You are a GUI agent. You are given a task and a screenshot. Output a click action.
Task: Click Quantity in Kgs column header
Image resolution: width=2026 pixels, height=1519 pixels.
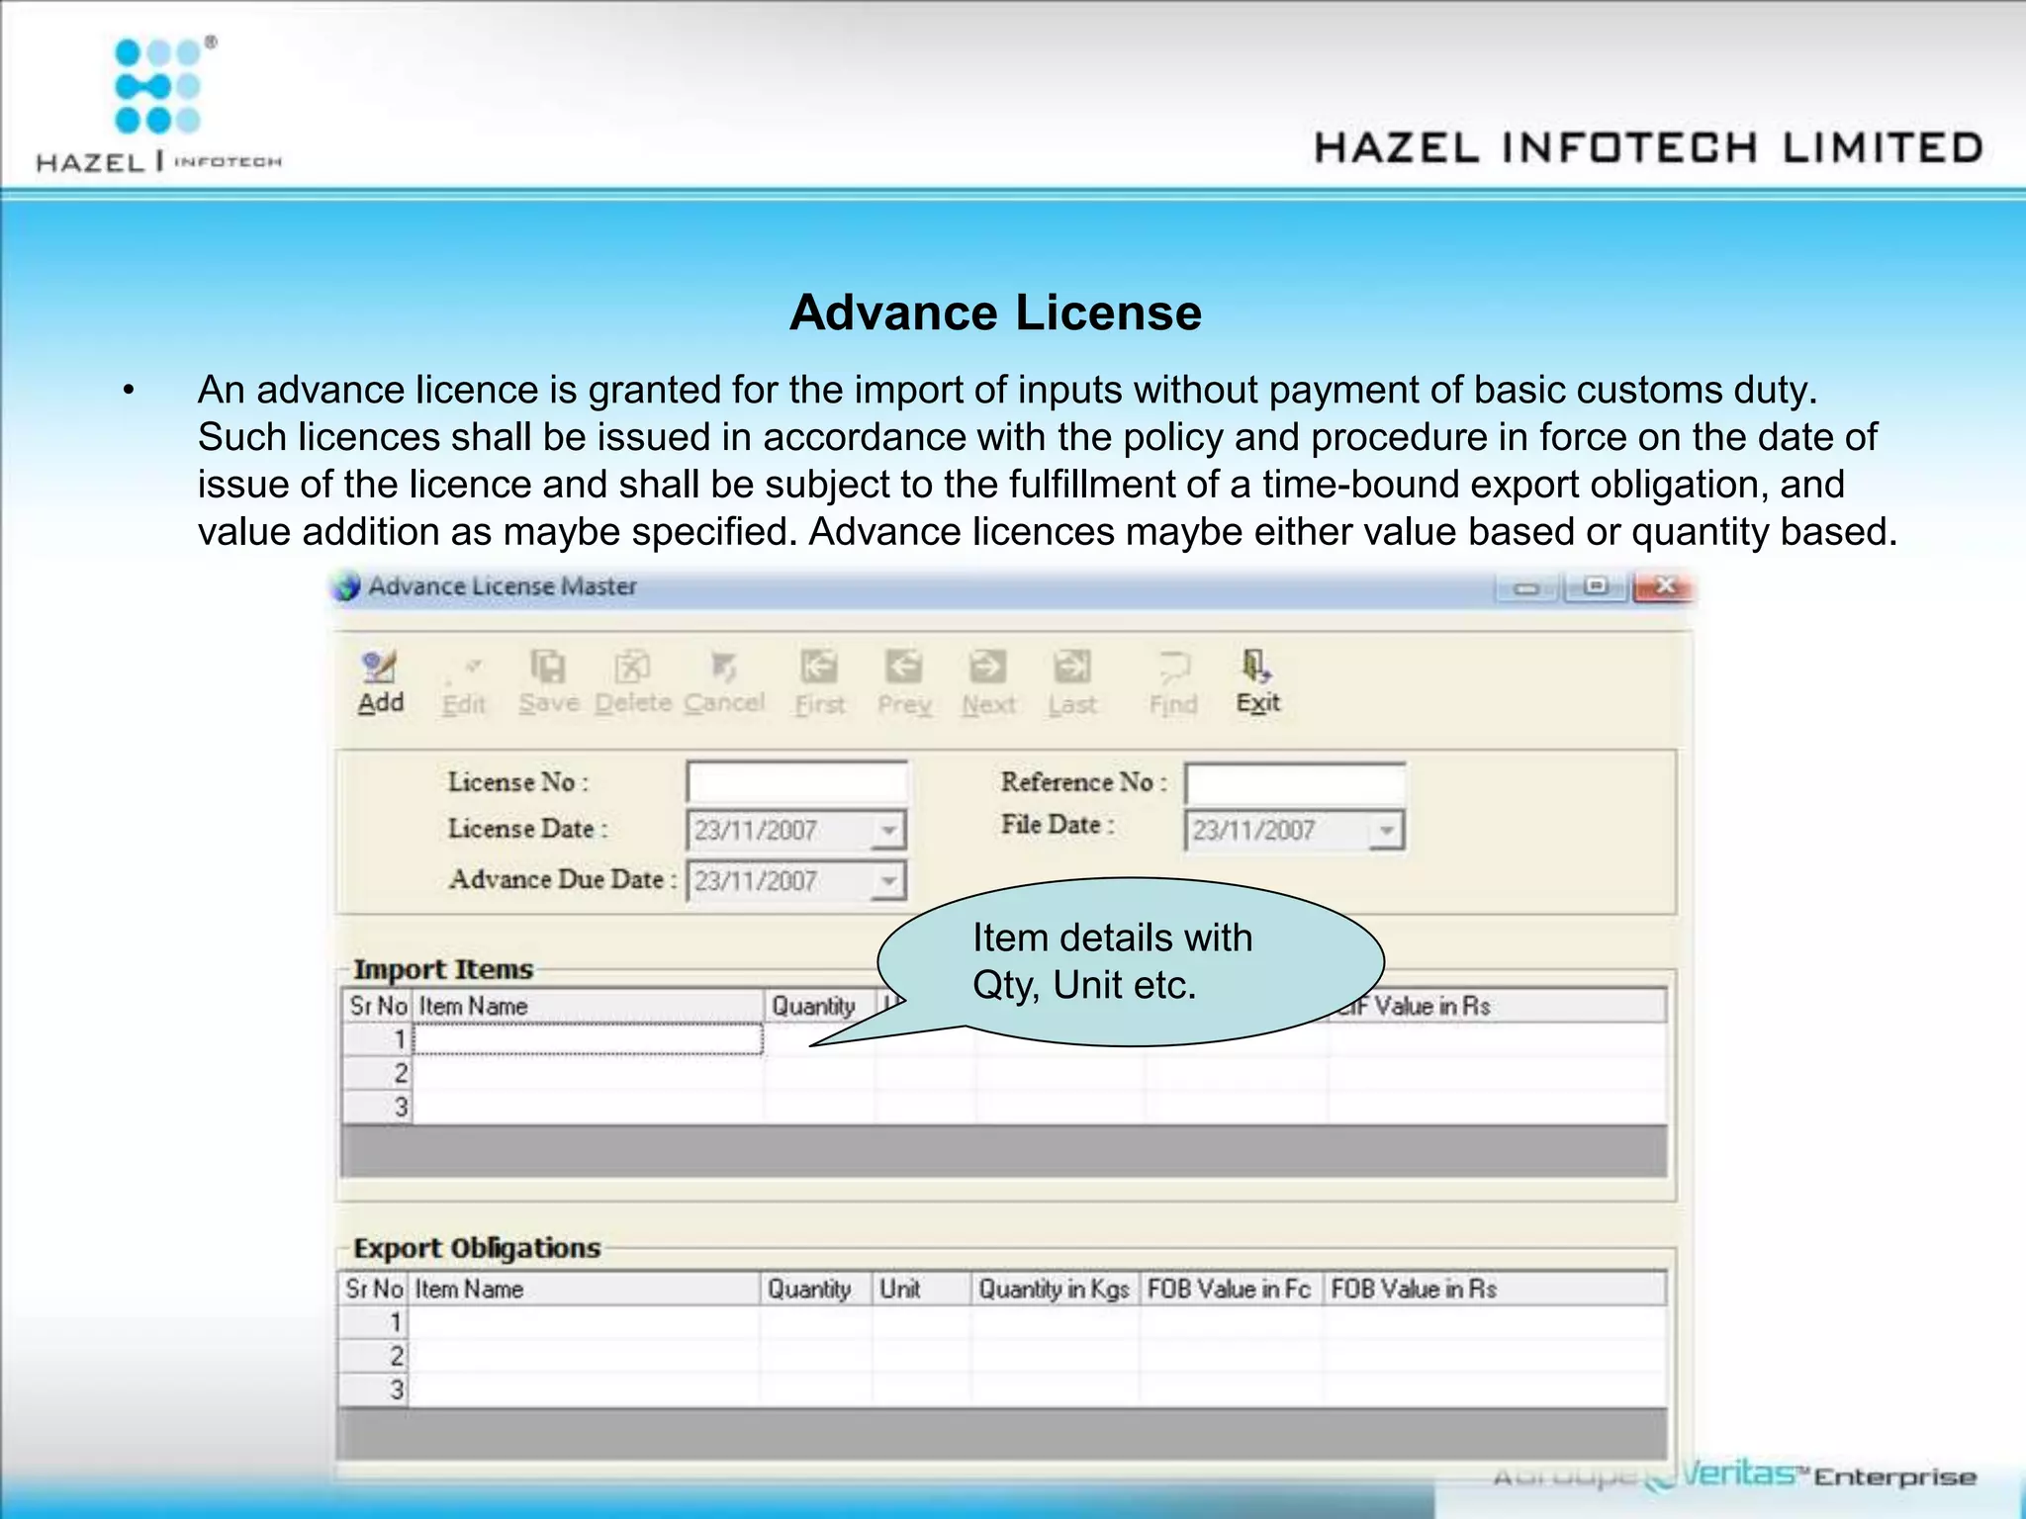(x=1056, y=1289)
